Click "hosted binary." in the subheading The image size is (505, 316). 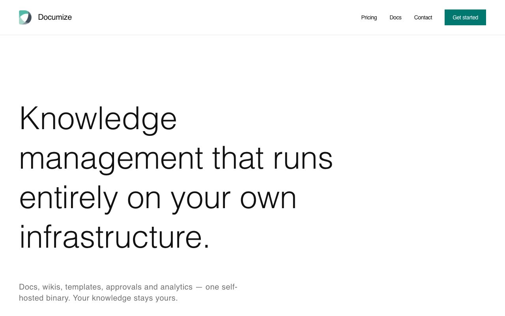pyautogui.click(x=45, y=298)
